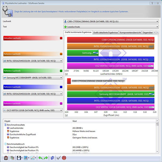Screen dimensions: 162x162
Task: Click green Samsung bar in throughput chart
Action: (x=83, y=53)
